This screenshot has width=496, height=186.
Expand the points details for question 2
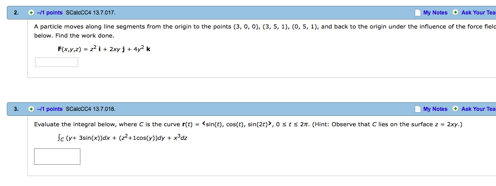pyautogui.click(x=31, y=13)
